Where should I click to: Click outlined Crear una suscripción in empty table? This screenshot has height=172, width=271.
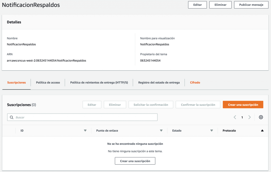pos(135,161)
